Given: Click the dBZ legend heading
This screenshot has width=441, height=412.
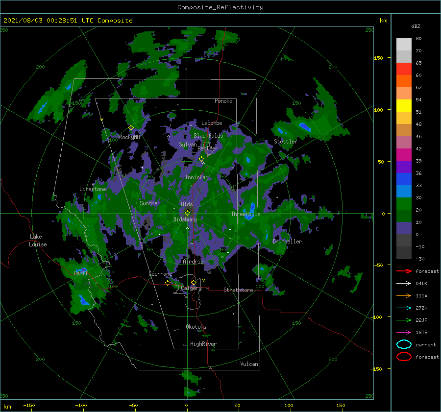Looking at the screenshot, I should pyautogui.click(x=416, y=26).
